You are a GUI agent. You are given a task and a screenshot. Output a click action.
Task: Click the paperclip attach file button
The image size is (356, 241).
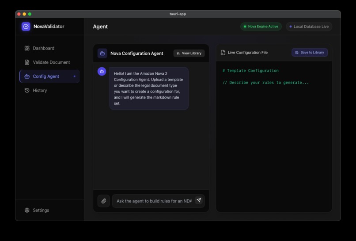coord(104,201)
